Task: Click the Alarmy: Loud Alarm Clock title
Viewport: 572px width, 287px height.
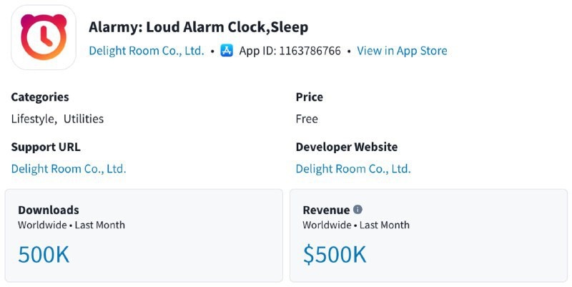Action: [x=199, y=27]
